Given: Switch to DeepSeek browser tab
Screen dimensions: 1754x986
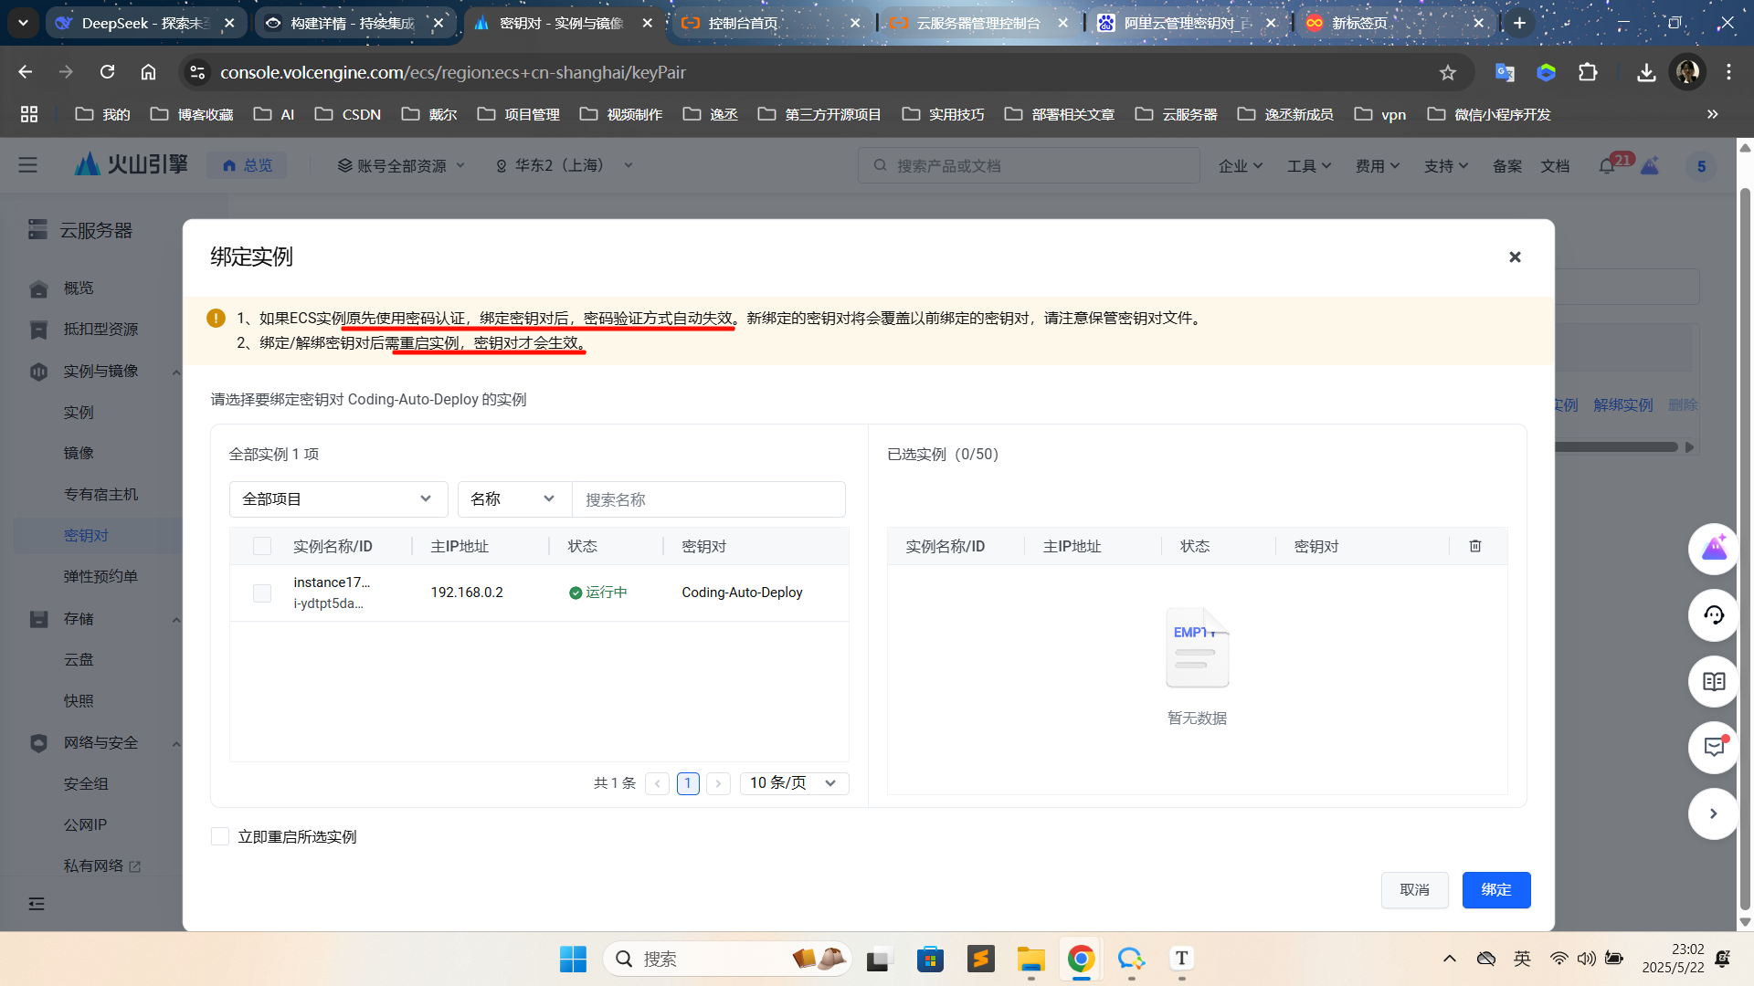Looking at the screenshot, I should [144, 23].
